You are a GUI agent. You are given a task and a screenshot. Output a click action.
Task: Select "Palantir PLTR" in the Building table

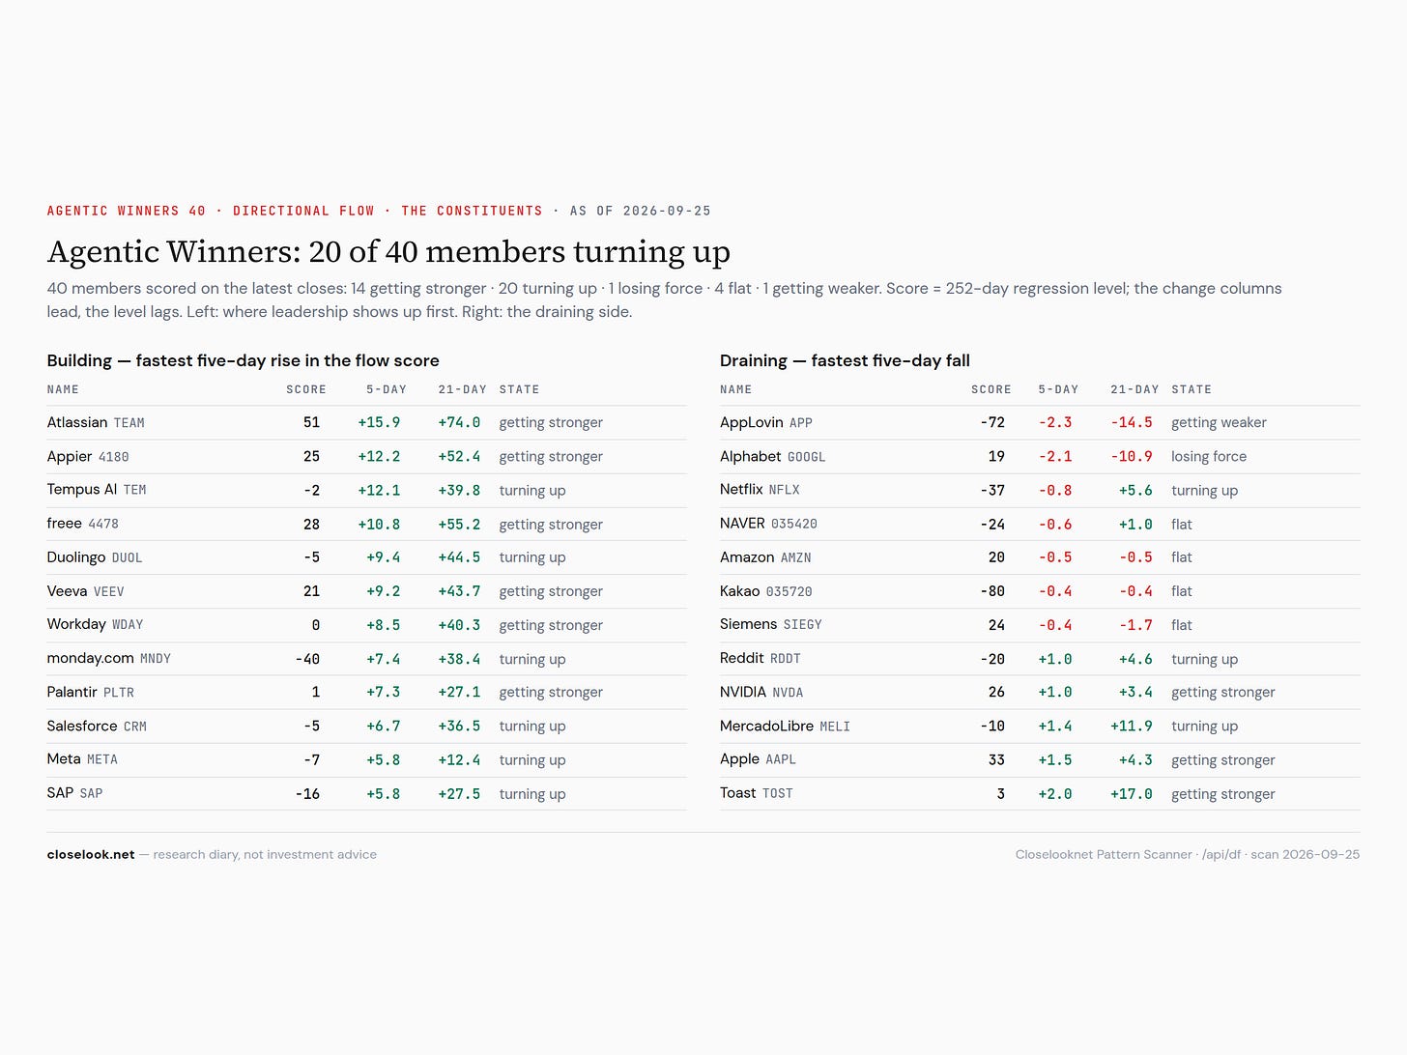click(x=91, y=692)
